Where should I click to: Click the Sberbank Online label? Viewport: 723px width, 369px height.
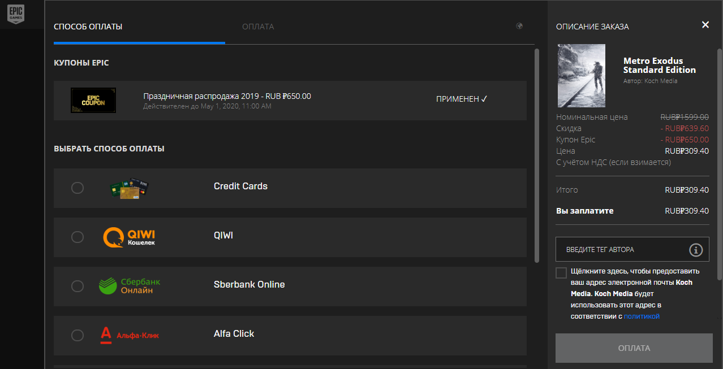pyautogui.click(x=249, y=284)
